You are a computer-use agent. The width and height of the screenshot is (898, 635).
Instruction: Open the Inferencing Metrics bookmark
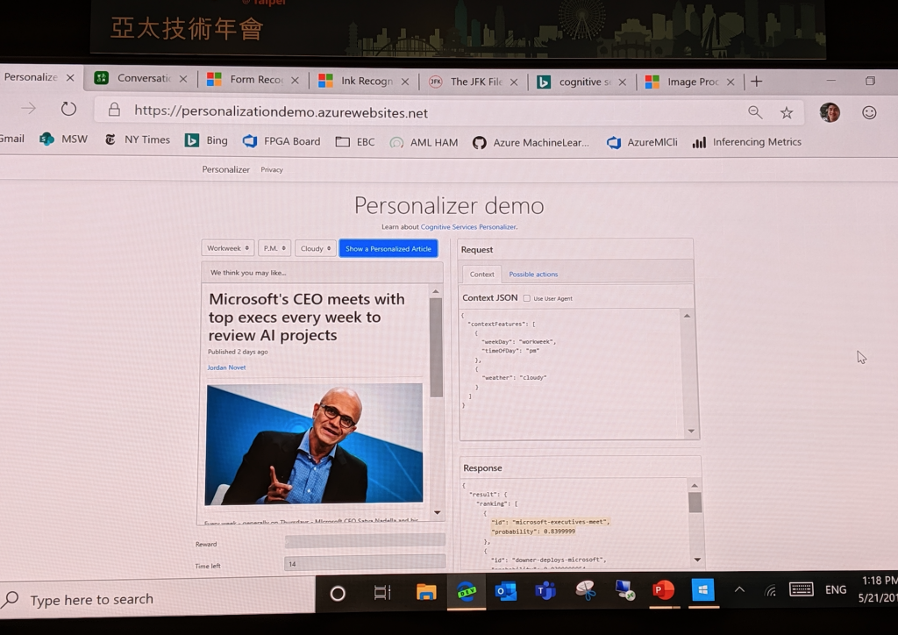[747, 142]
